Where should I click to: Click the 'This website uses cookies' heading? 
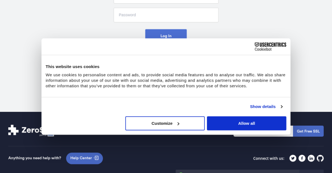(x=73, y=67)
